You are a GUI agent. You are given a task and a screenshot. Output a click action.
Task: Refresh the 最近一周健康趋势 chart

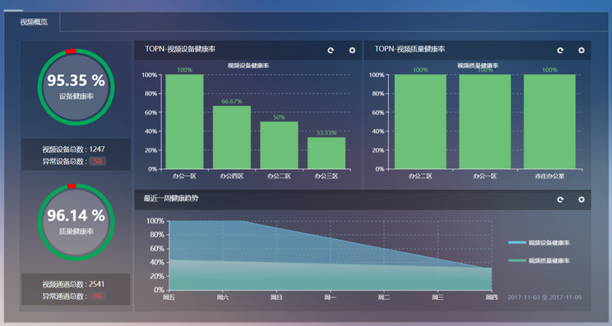click(x=560, y=200)
